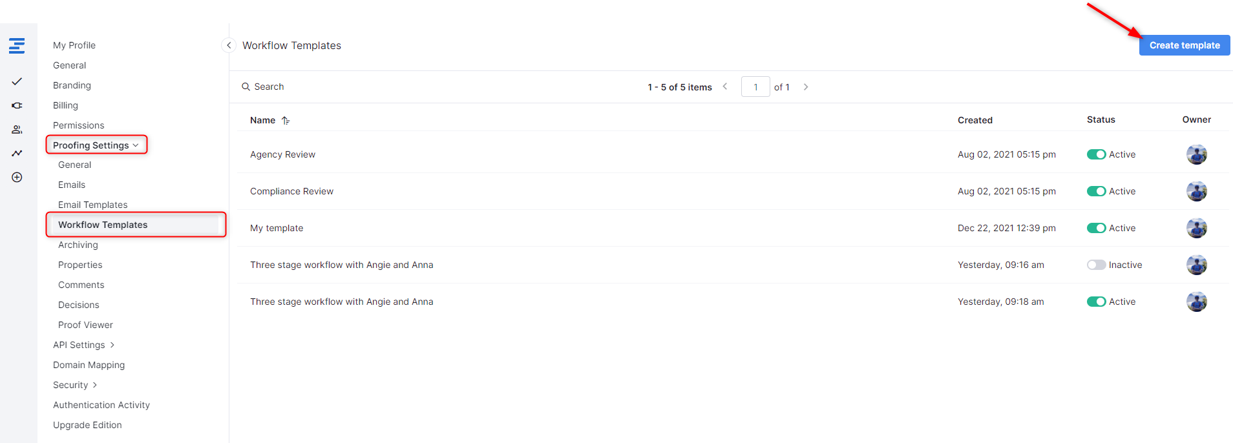Open Decisions settings
Image resolution: width=1233 pixels, height=443 pixels.
coord(79,305)
